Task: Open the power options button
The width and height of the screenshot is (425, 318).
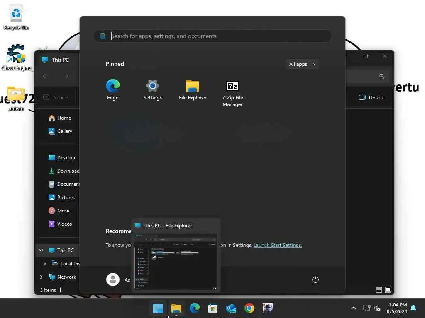Action: (x=315, y=279)
